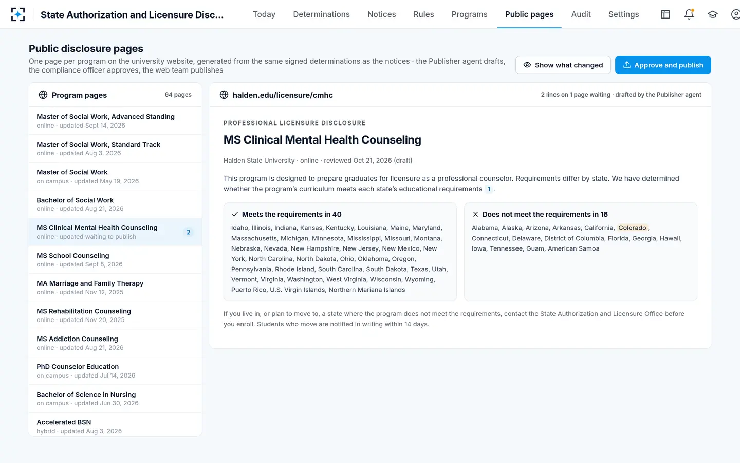Open the notifications bell
Screen dimensions: 740x463
tap(689, 14)
